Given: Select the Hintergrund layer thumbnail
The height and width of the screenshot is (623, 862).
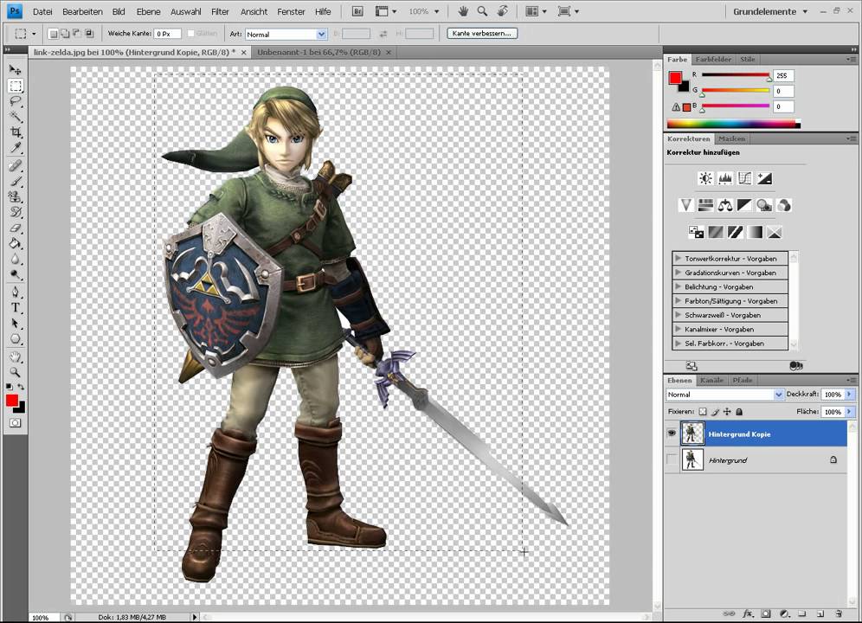Looking at the screenshot, I should click(692, 459).
